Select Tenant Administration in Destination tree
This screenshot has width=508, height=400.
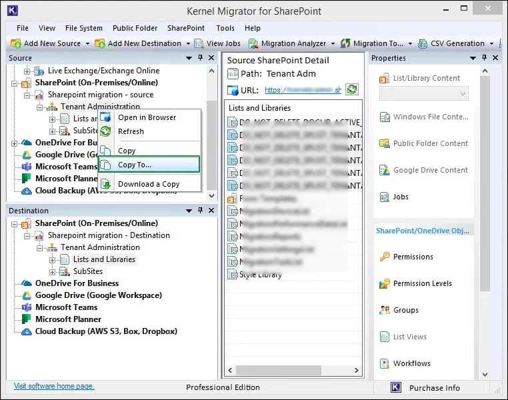[101, 247]
